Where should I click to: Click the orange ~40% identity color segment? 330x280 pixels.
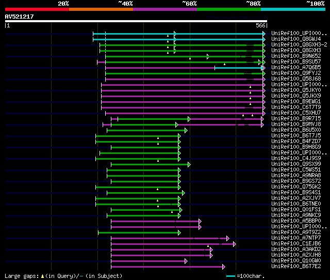point(101,9)
